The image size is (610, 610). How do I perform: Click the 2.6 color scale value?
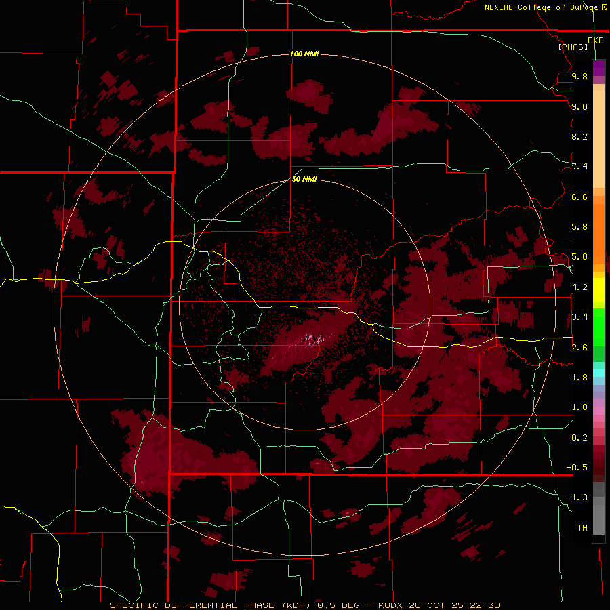579,348
